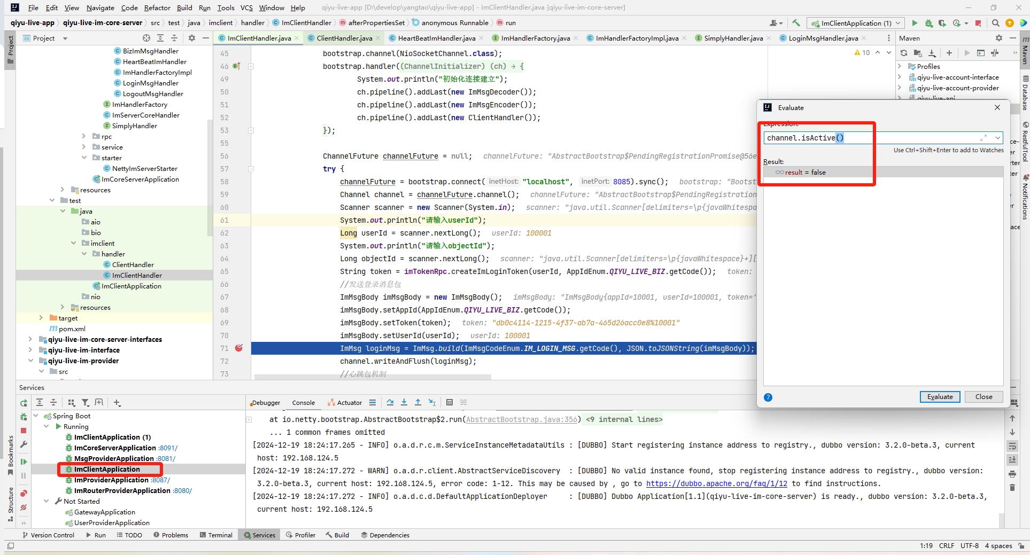Open the Terminal tool window tab

(x=216, y=535)
